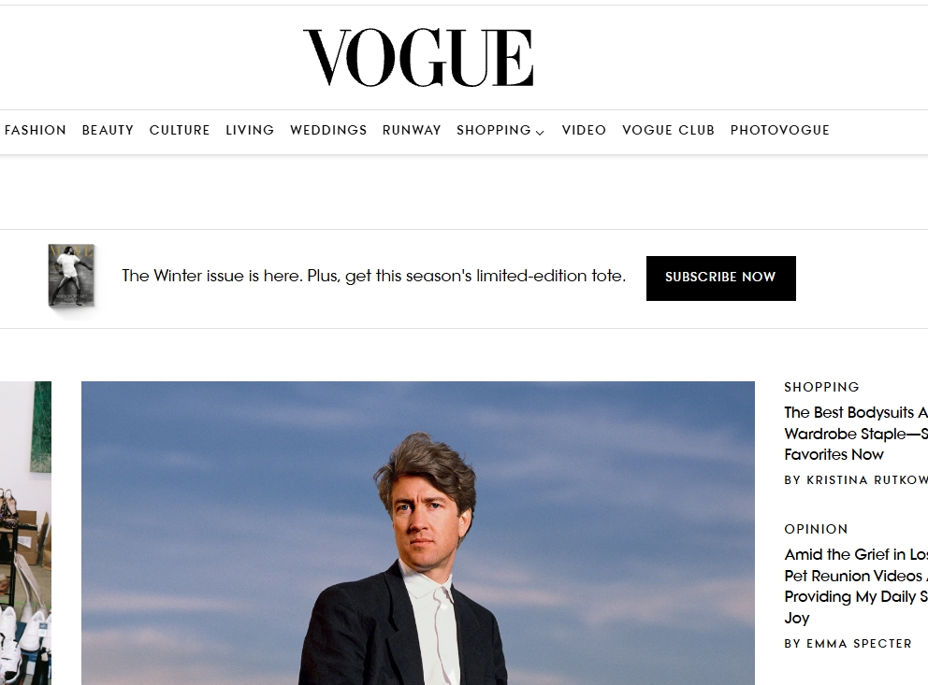The width and height of the screenshot is (928, 685).
Task: Click the VOGUE logo
Action: [418, 57]
